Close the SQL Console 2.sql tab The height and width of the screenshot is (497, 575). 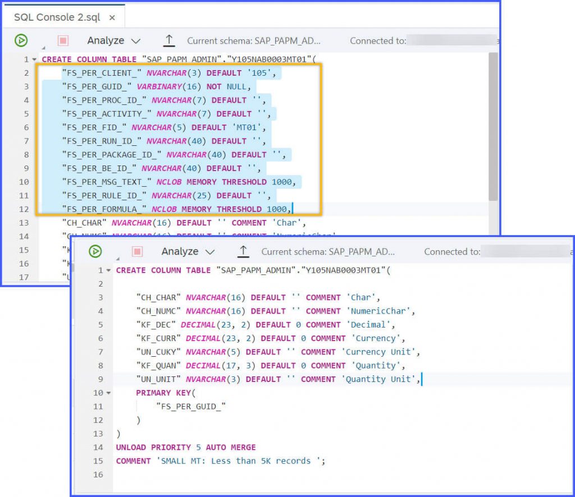click(x=112, y=17)
